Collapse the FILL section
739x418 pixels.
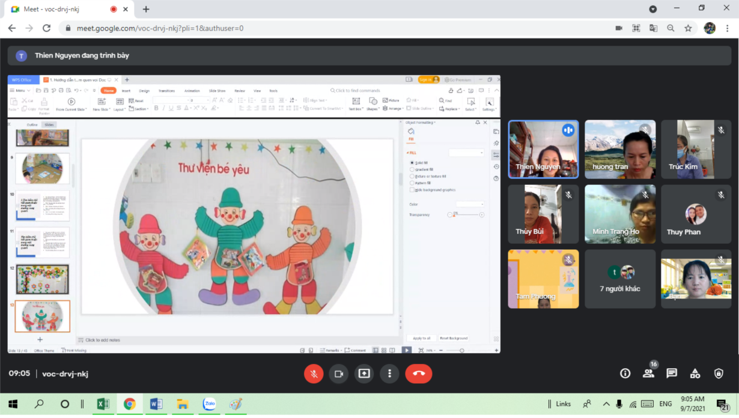[412, 153]
